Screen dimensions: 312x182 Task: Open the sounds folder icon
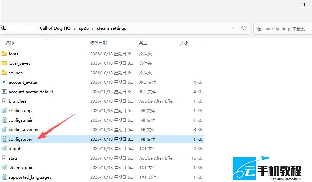pos(4,73)
